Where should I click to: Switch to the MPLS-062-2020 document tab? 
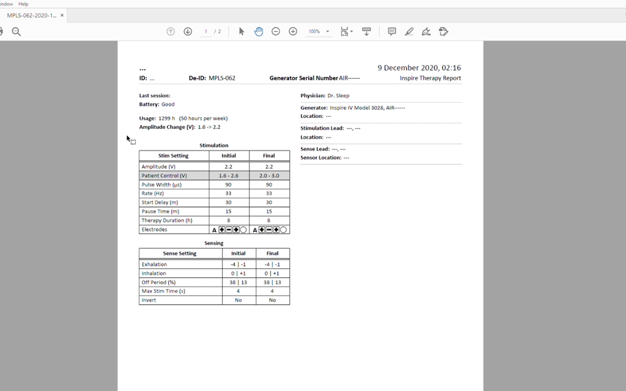(32, 15)
